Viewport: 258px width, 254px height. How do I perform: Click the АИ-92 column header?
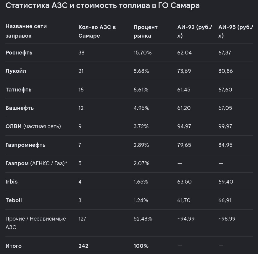pyautogui.click(x=194, y=31)
